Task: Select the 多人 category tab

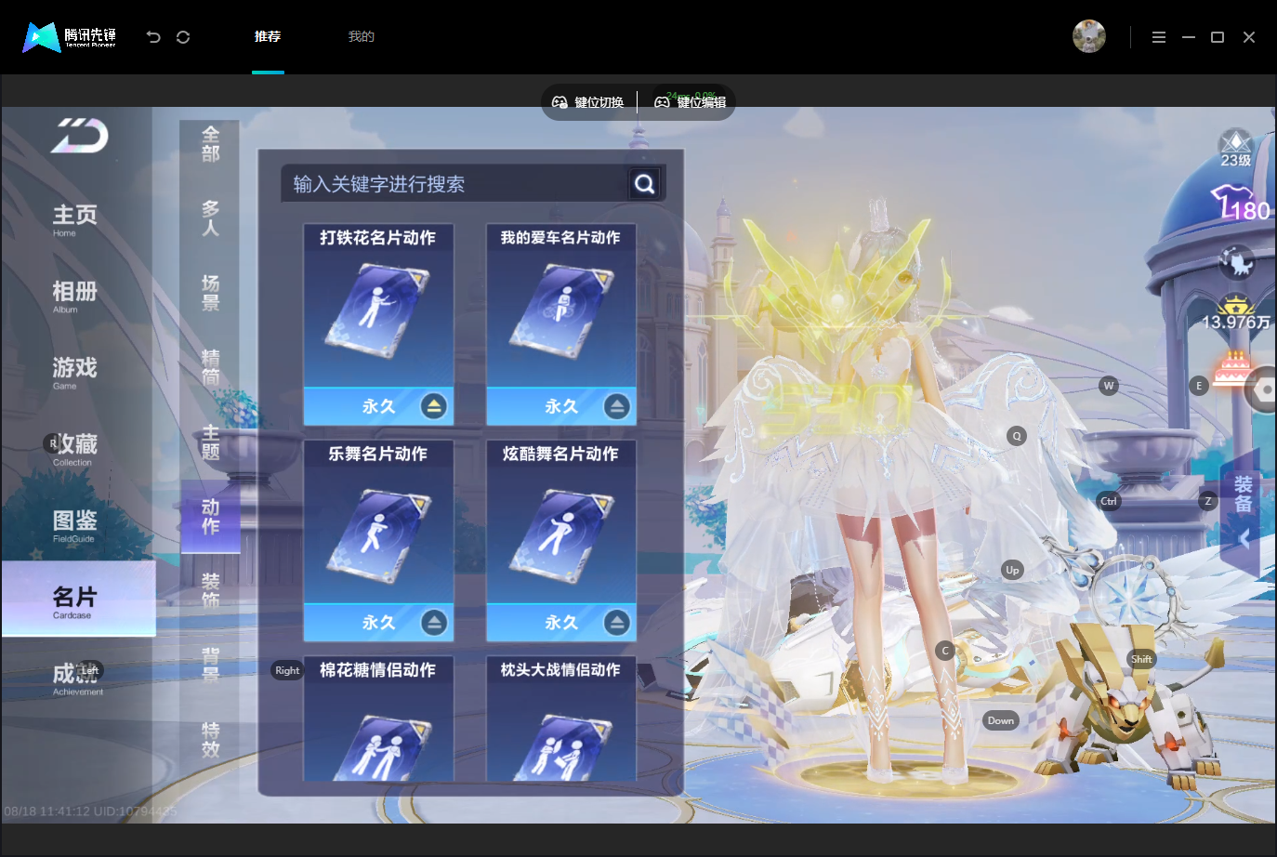Action: (211, 218)
